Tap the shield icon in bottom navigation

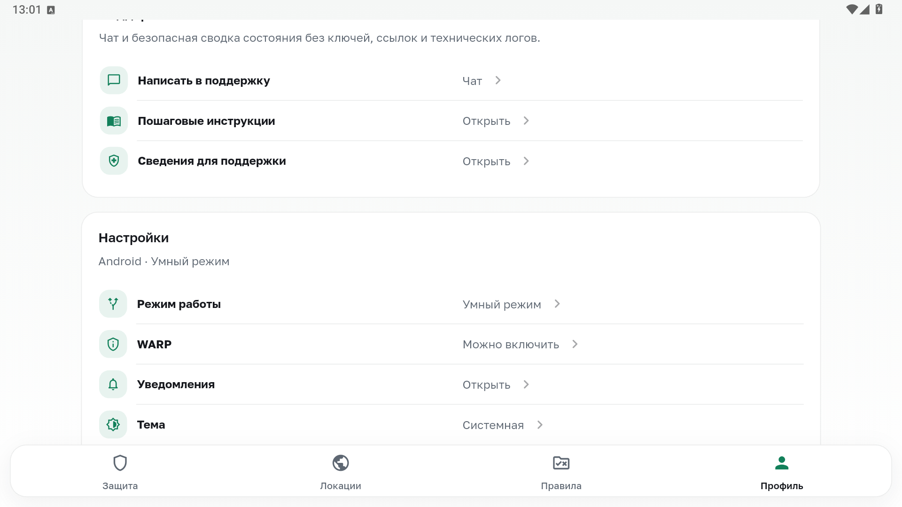[120, 463]
